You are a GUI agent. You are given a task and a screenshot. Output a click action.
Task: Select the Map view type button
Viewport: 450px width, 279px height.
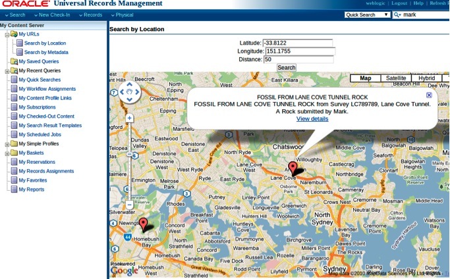[365, 78]
